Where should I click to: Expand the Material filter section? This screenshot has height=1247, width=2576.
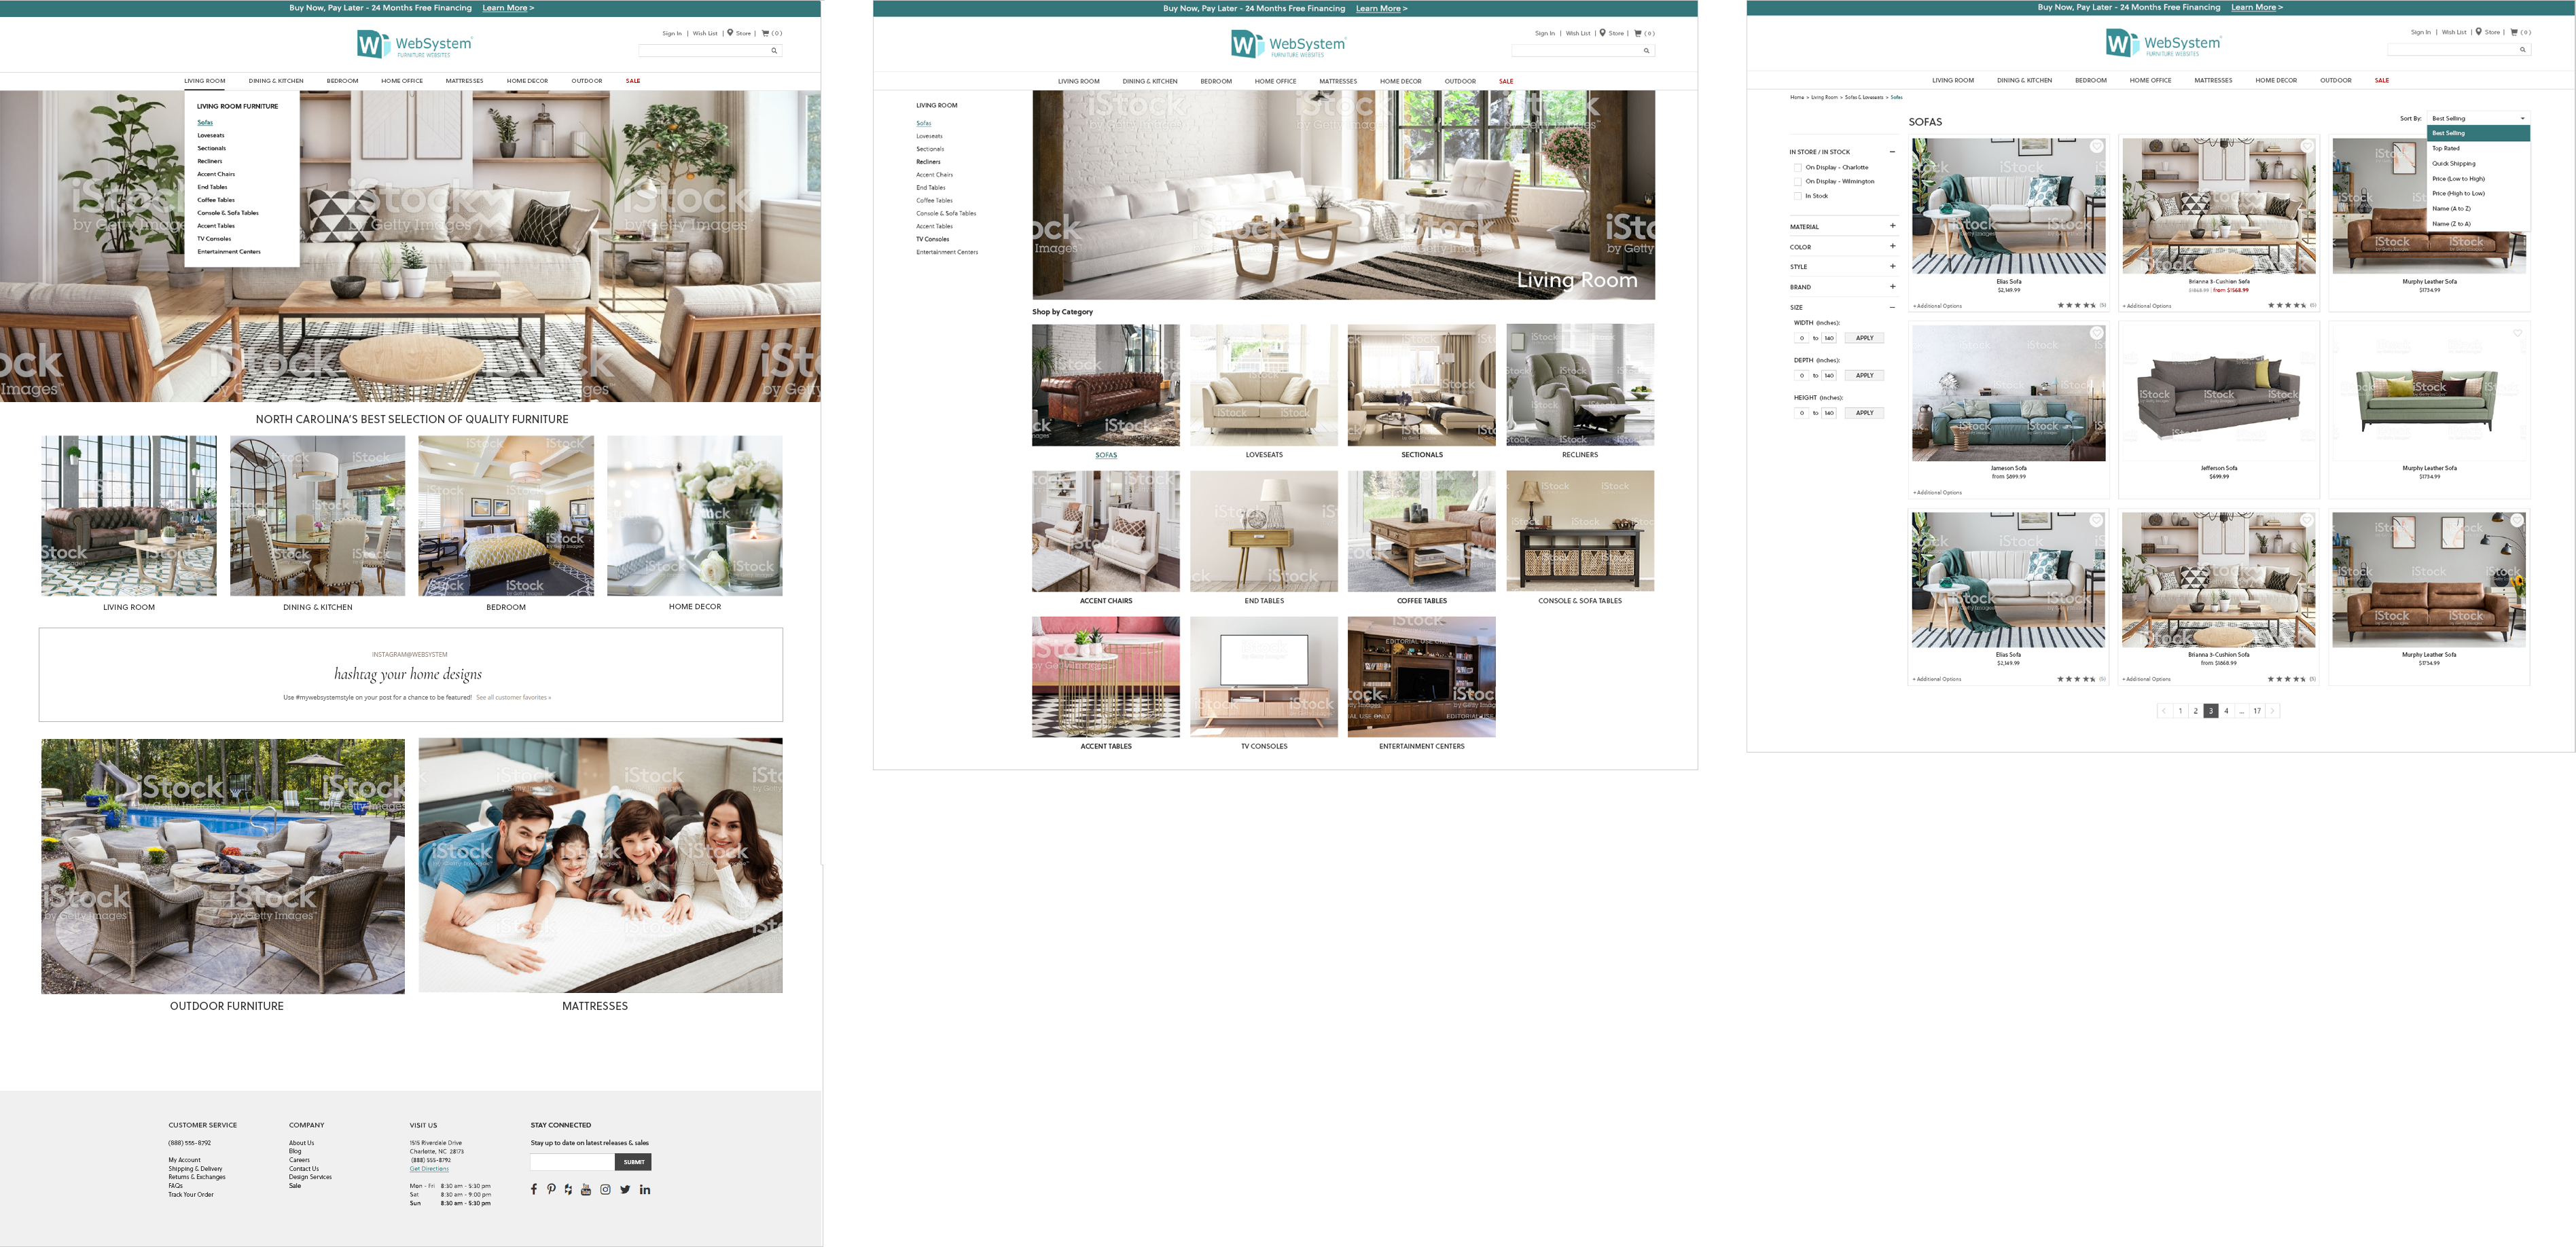(1892, 226)
